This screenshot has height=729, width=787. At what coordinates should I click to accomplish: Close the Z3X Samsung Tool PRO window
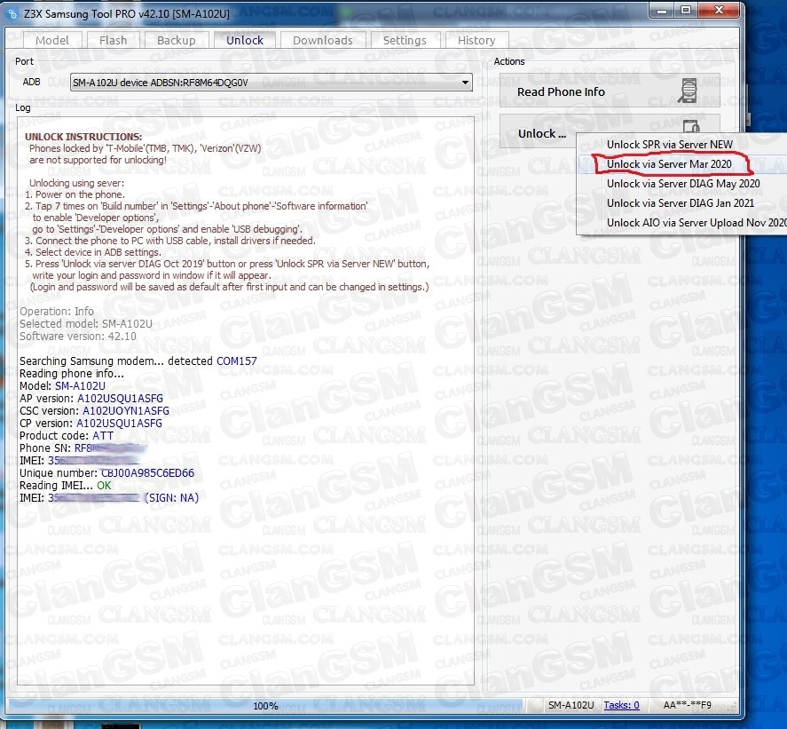(719, 11)
